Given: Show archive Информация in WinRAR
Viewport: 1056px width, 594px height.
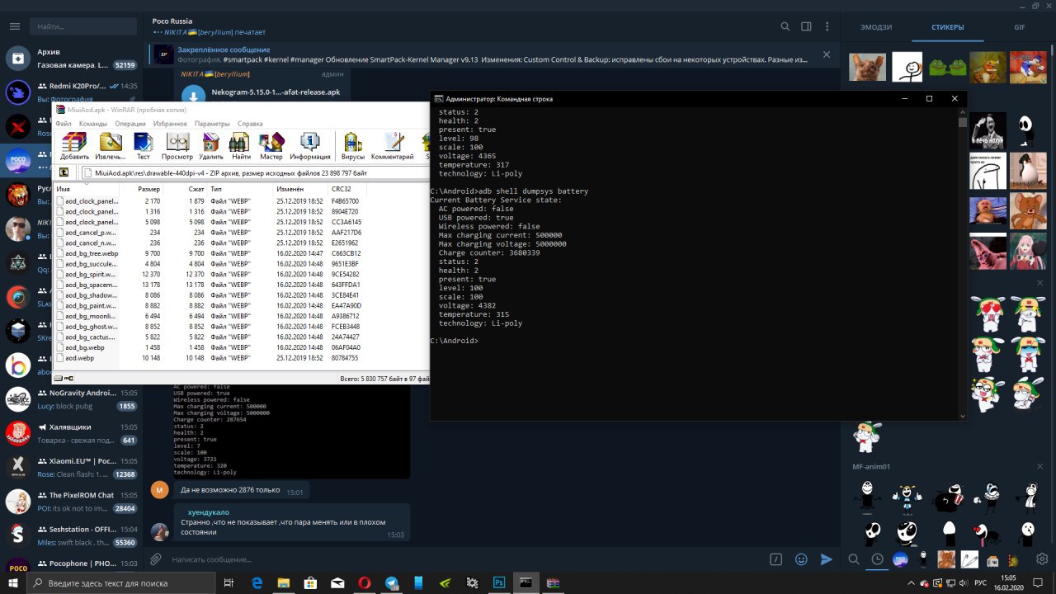Looking at the screenshot, I should click(x=310, y=145).
